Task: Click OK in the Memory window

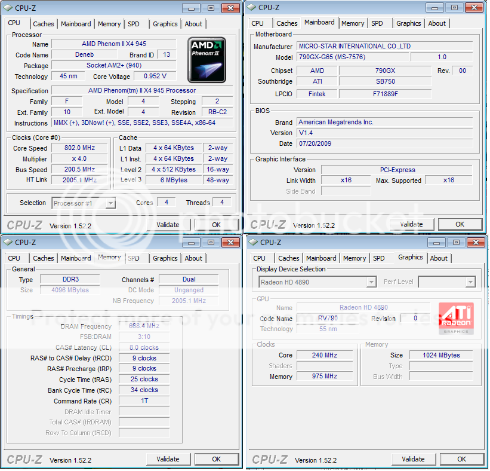Action: tap(216, 459)
